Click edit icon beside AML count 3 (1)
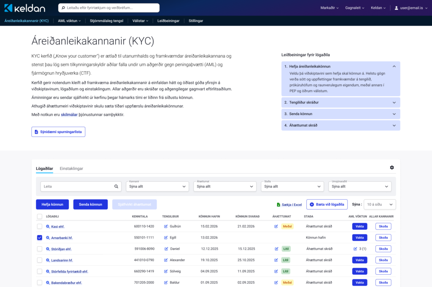The height and width of the screenshot is (287, 432). [355, 249]
